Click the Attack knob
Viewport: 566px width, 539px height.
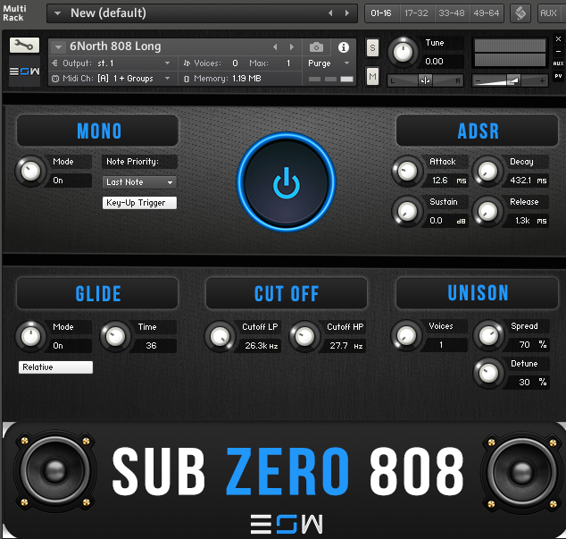[407, 172]
